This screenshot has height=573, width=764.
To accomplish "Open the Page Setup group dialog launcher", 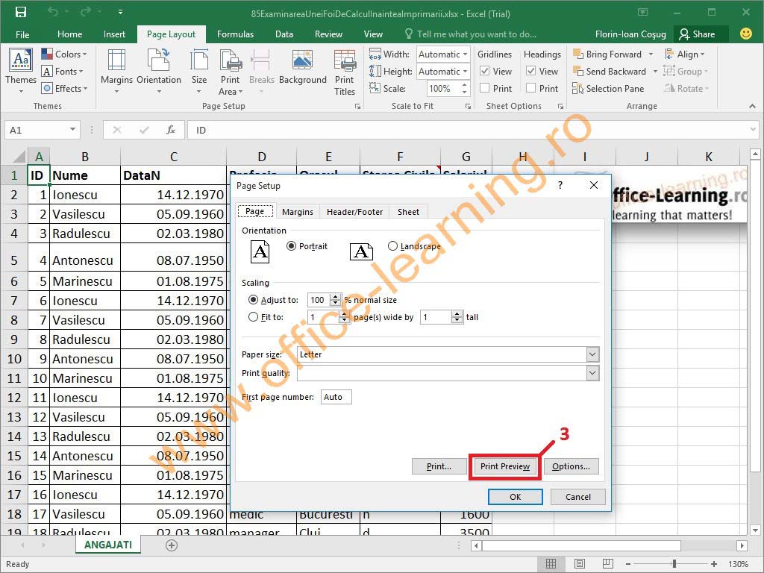I will point(357,106).
